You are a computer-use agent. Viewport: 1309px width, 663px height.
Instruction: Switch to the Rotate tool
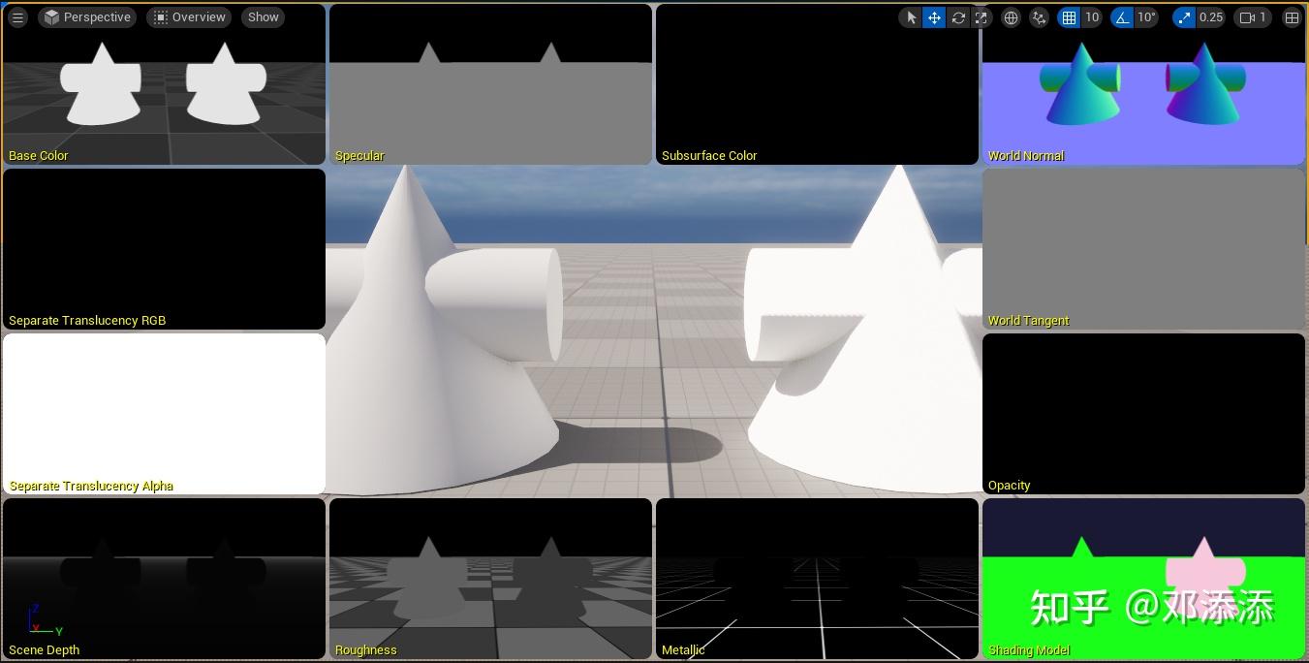958,16
